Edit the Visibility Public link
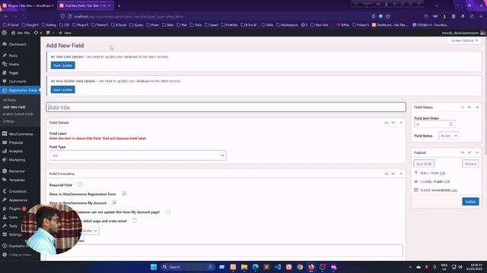This screenshot has width=487, height=273. [x=447, y=182]
